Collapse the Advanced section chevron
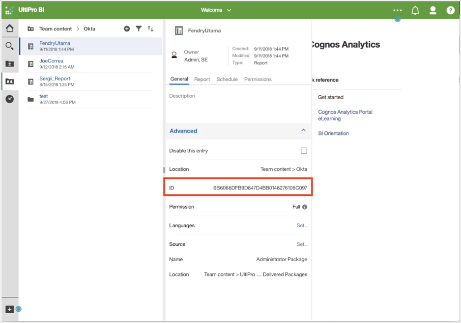This screenshot has height=323, width=461. [x=303, y=131]
